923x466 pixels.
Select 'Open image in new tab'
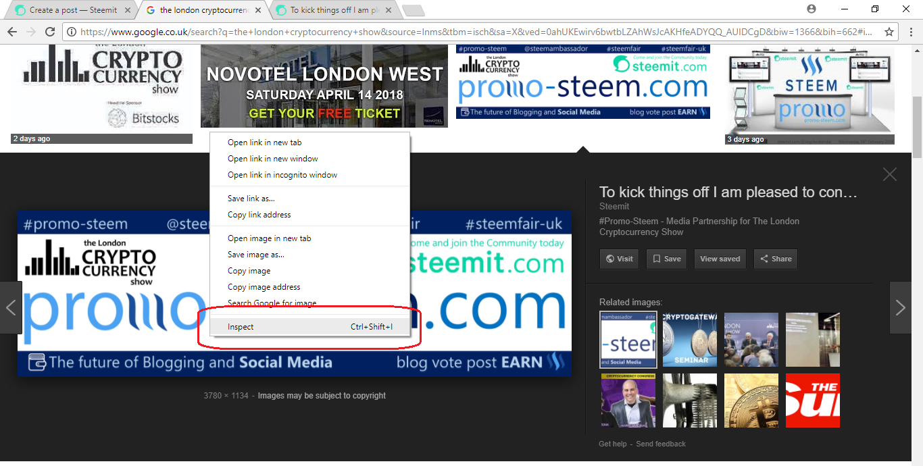(309, 238)
